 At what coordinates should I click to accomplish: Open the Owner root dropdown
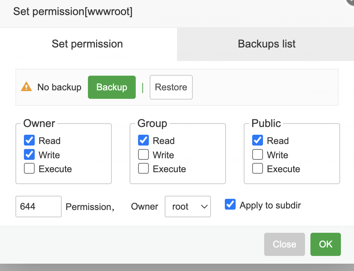(188, 207)
